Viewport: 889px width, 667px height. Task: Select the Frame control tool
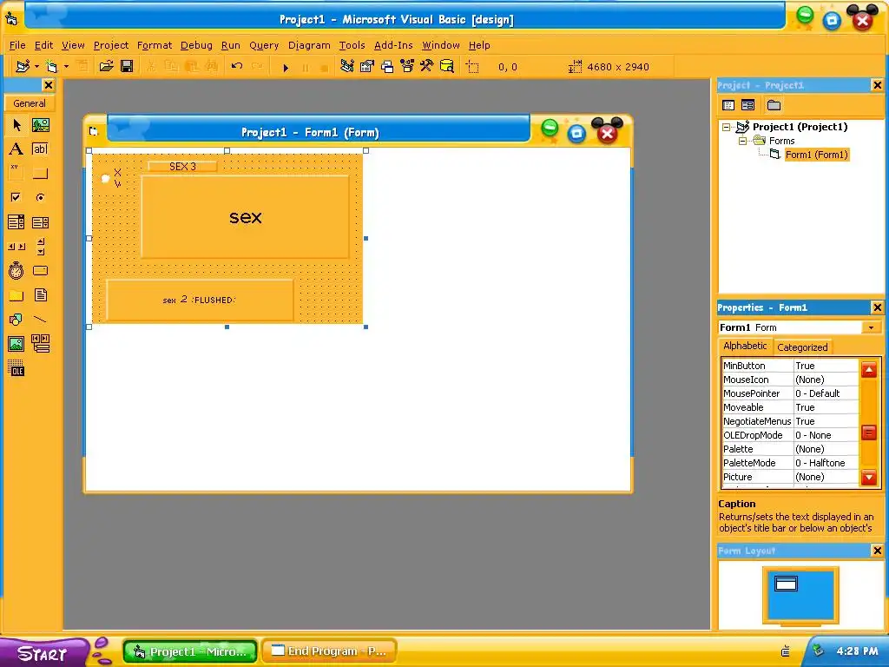click(16, 173)
